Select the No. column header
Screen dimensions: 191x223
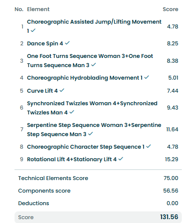coord(19,9)
